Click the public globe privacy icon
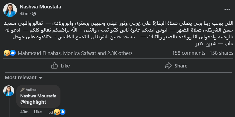Screen dimensions: 235x117 34,14
